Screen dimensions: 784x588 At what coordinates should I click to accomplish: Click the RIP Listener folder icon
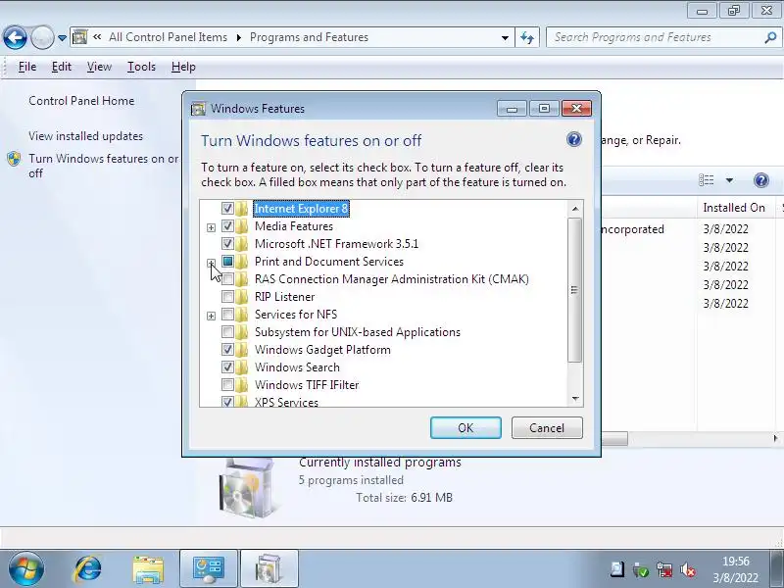(x=242, y=297)
